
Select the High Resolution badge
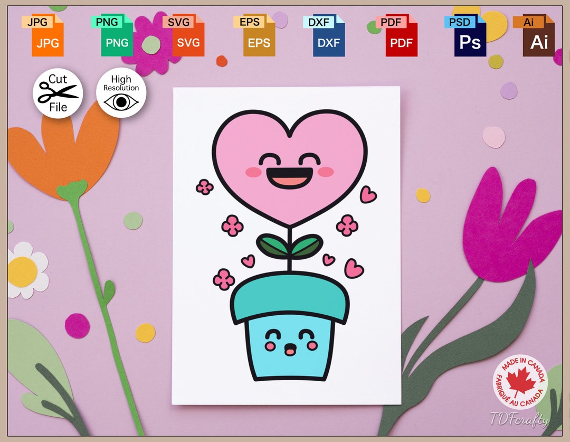(121, 93)
